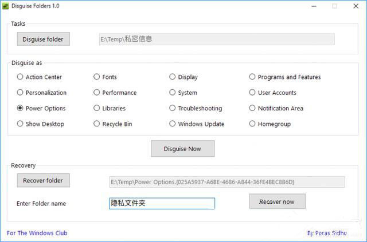Pick the Recycle Bin disguise option
The width and height of the screenshot is (367, 242).
pyautogui.click(x=97, y=124)
